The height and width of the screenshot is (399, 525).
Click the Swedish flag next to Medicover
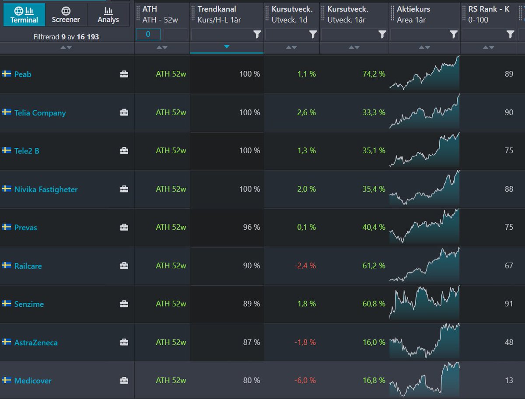pos(7,380)
